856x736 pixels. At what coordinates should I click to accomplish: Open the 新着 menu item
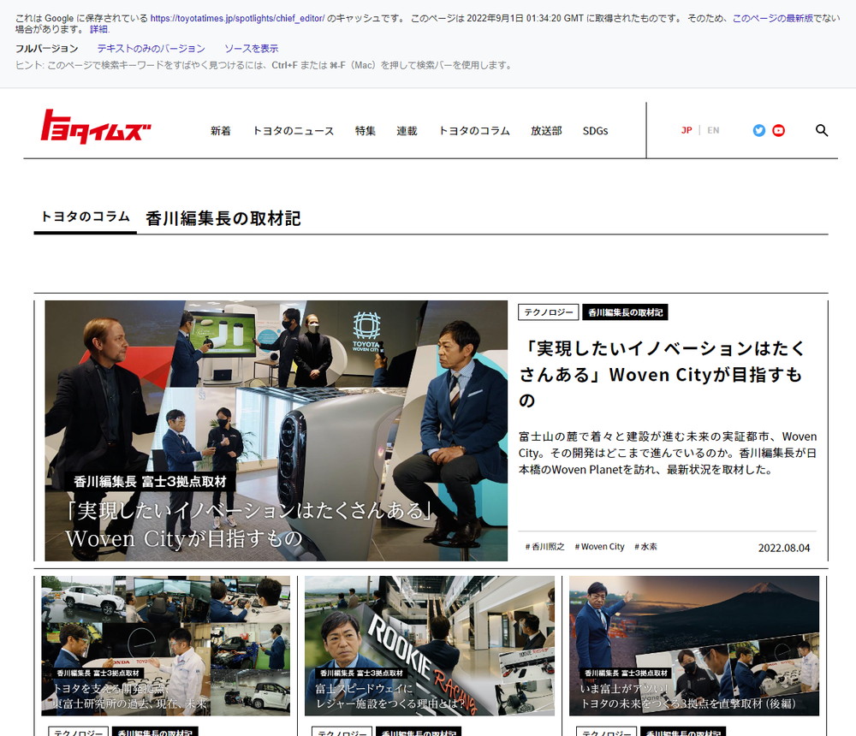221,131
